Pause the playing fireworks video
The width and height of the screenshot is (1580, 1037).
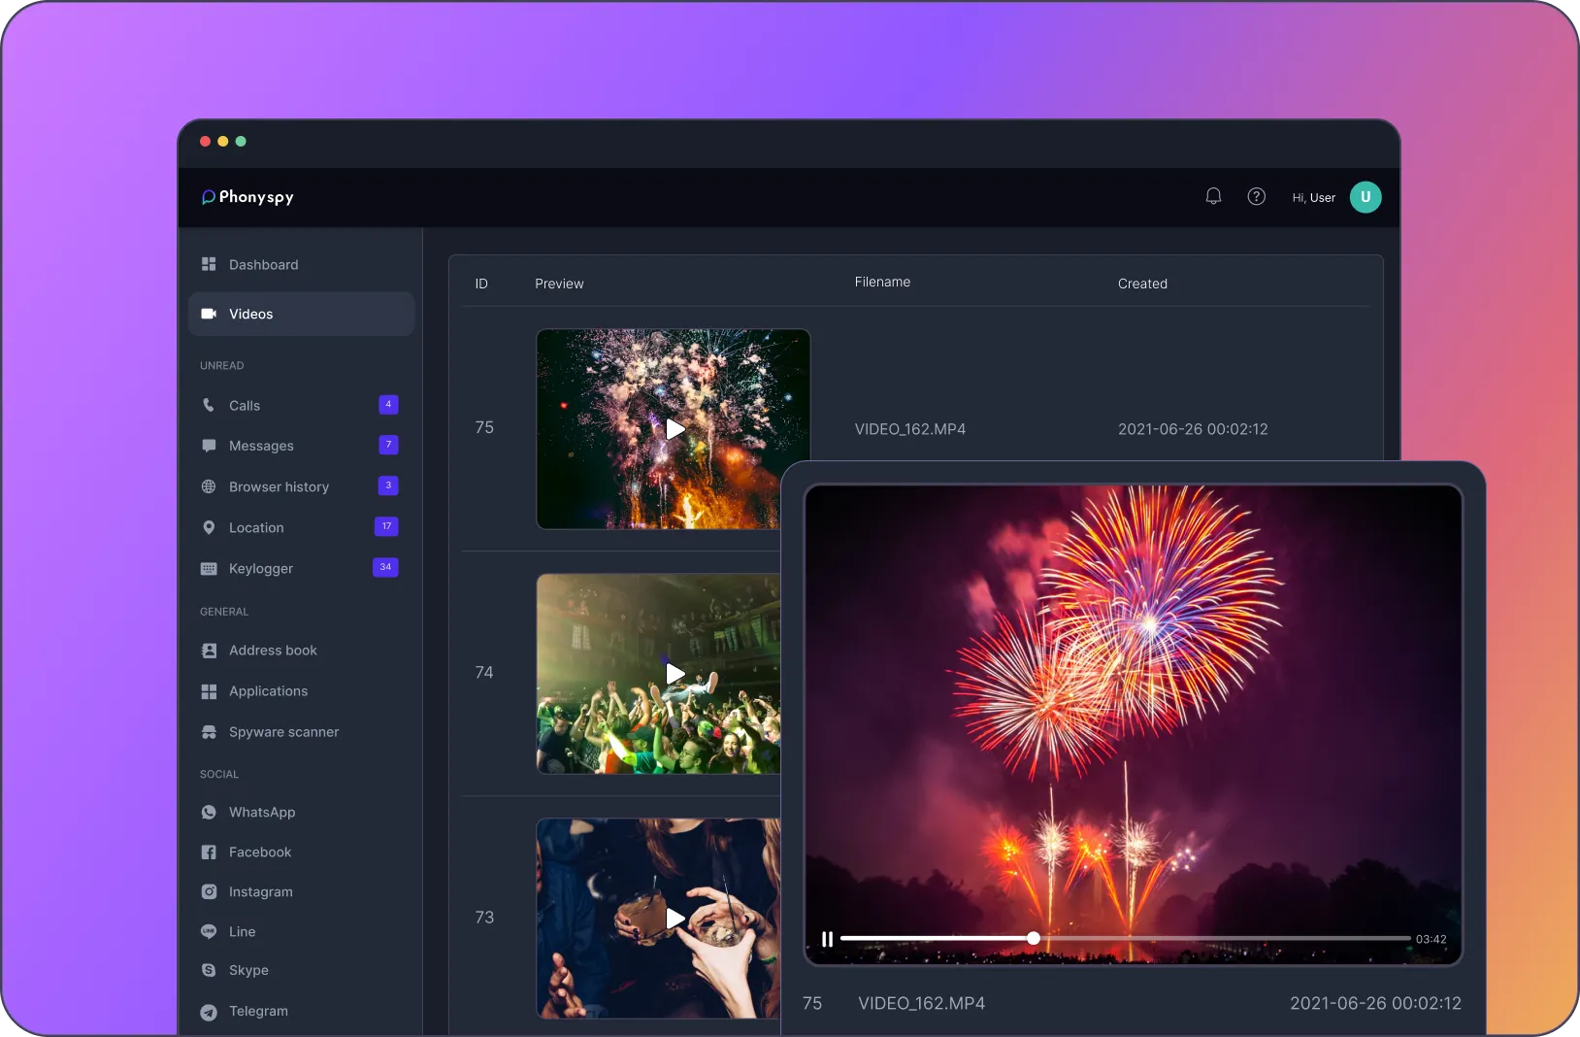pyautogui.click(x=827, y=939)
